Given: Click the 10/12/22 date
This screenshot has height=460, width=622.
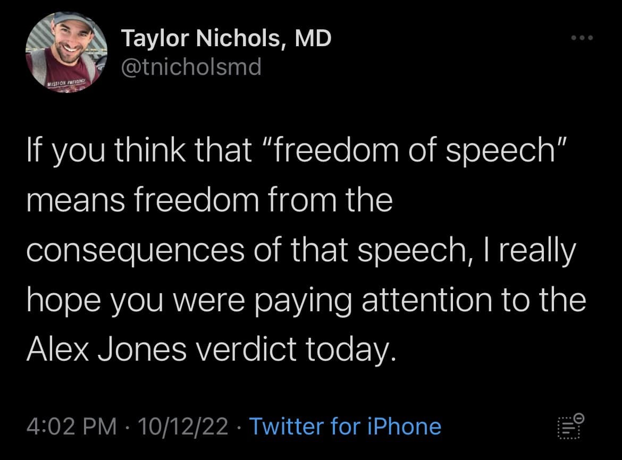Looking at the screenshot, I should point(183,426).
